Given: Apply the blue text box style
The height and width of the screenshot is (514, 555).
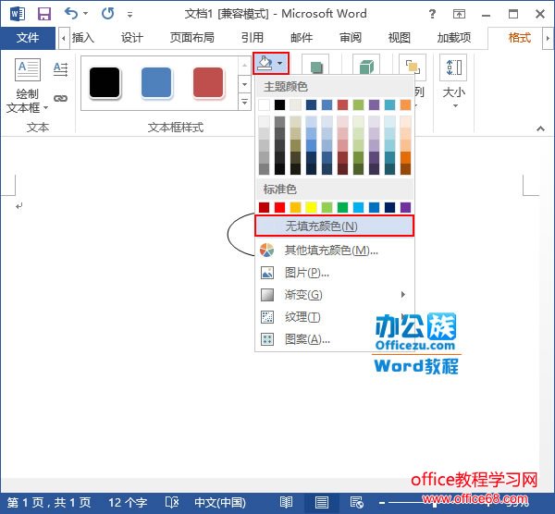Looking at the screenshot, I should [x=156, y=82].
